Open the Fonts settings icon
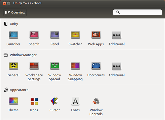This screenshot has height=120, width=165. tap(75, 101)
